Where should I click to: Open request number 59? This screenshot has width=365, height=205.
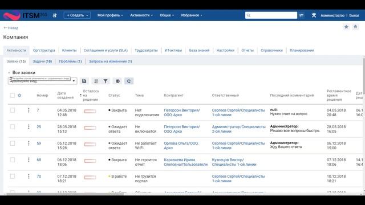(x=39, y=143)
